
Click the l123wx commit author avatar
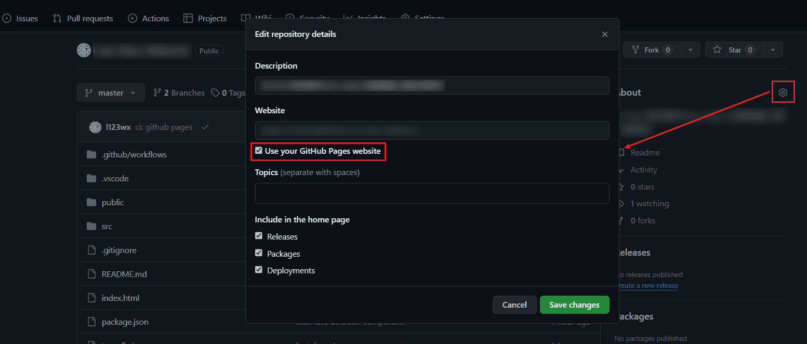tap(95, 127)
